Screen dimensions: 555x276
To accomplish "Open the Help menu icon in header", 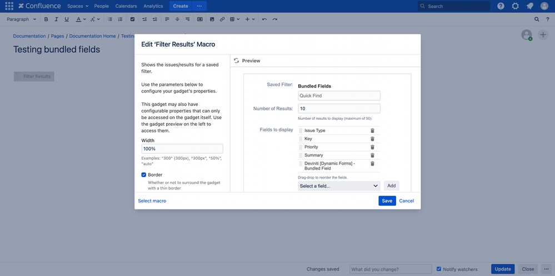I will tap(501, 6).
